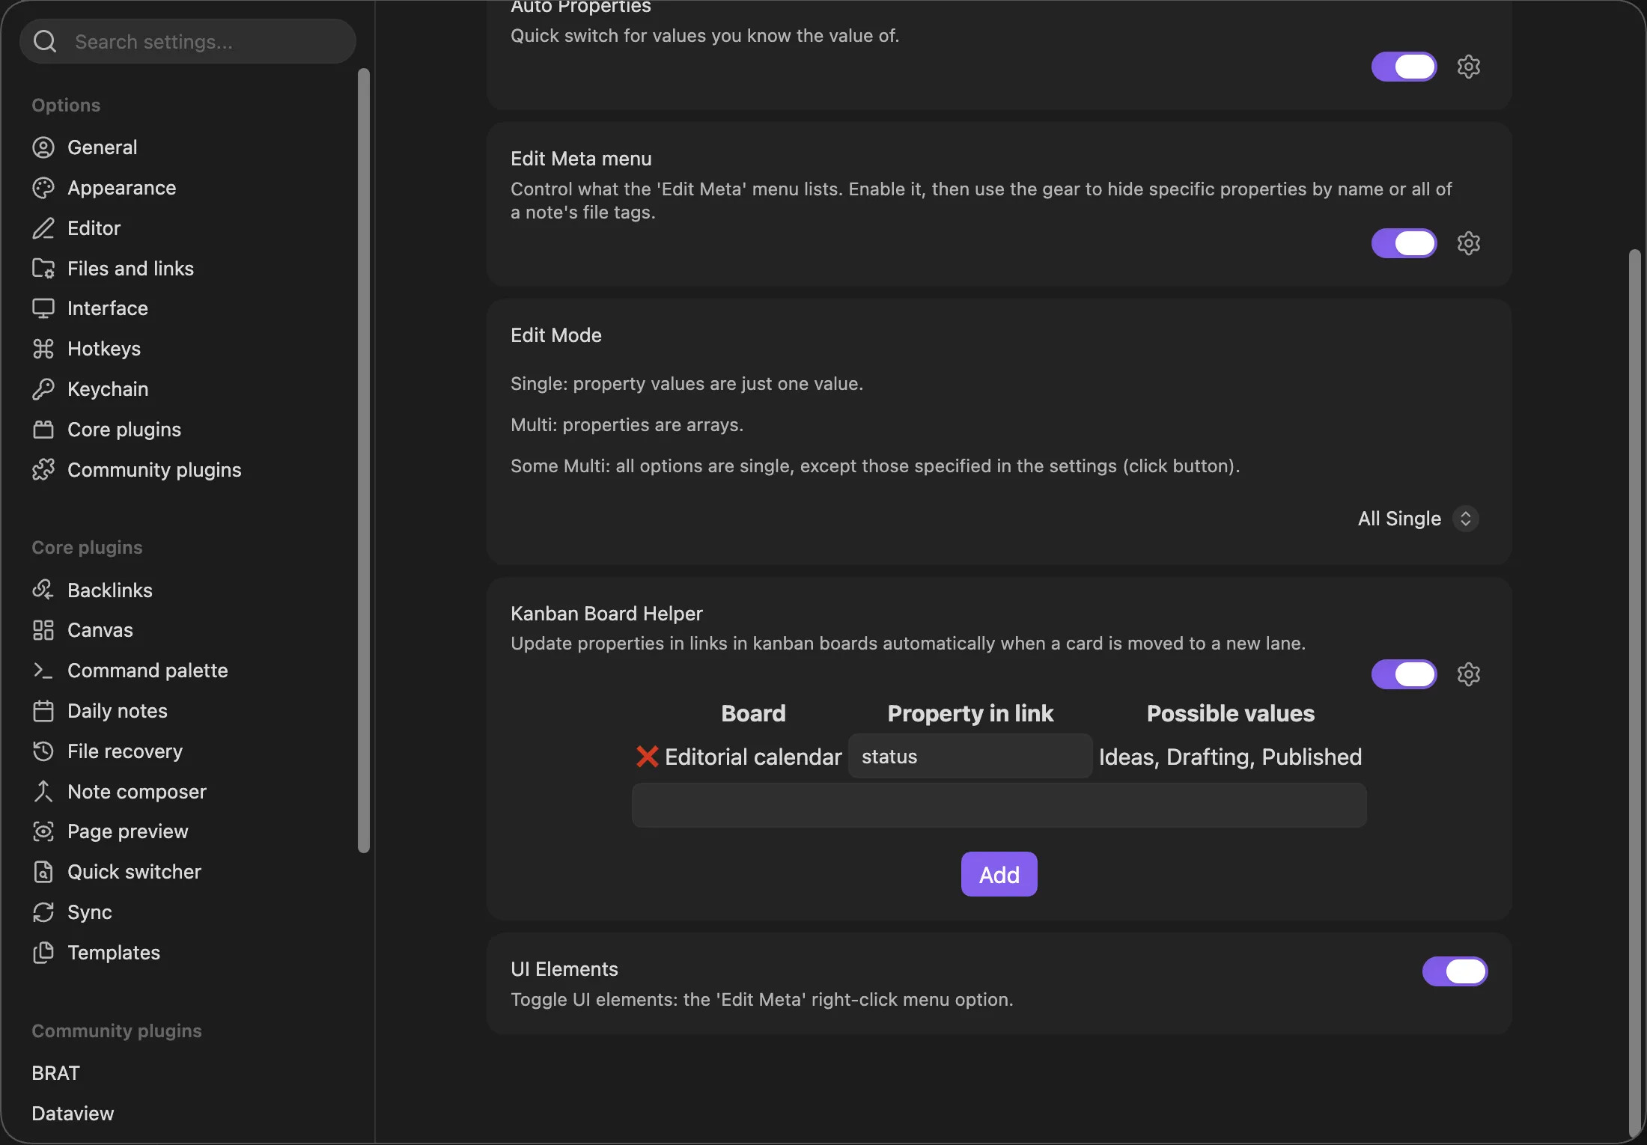This screenshot has height=1145, width=1647.
Task: Click the Add board button
Action: tap(999, 874)
